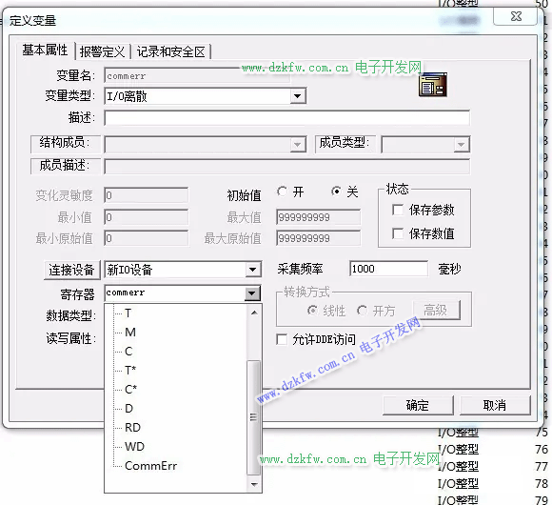Enable the 保存数值 checkbox
552x505 pixels.
tap(398, 233)
